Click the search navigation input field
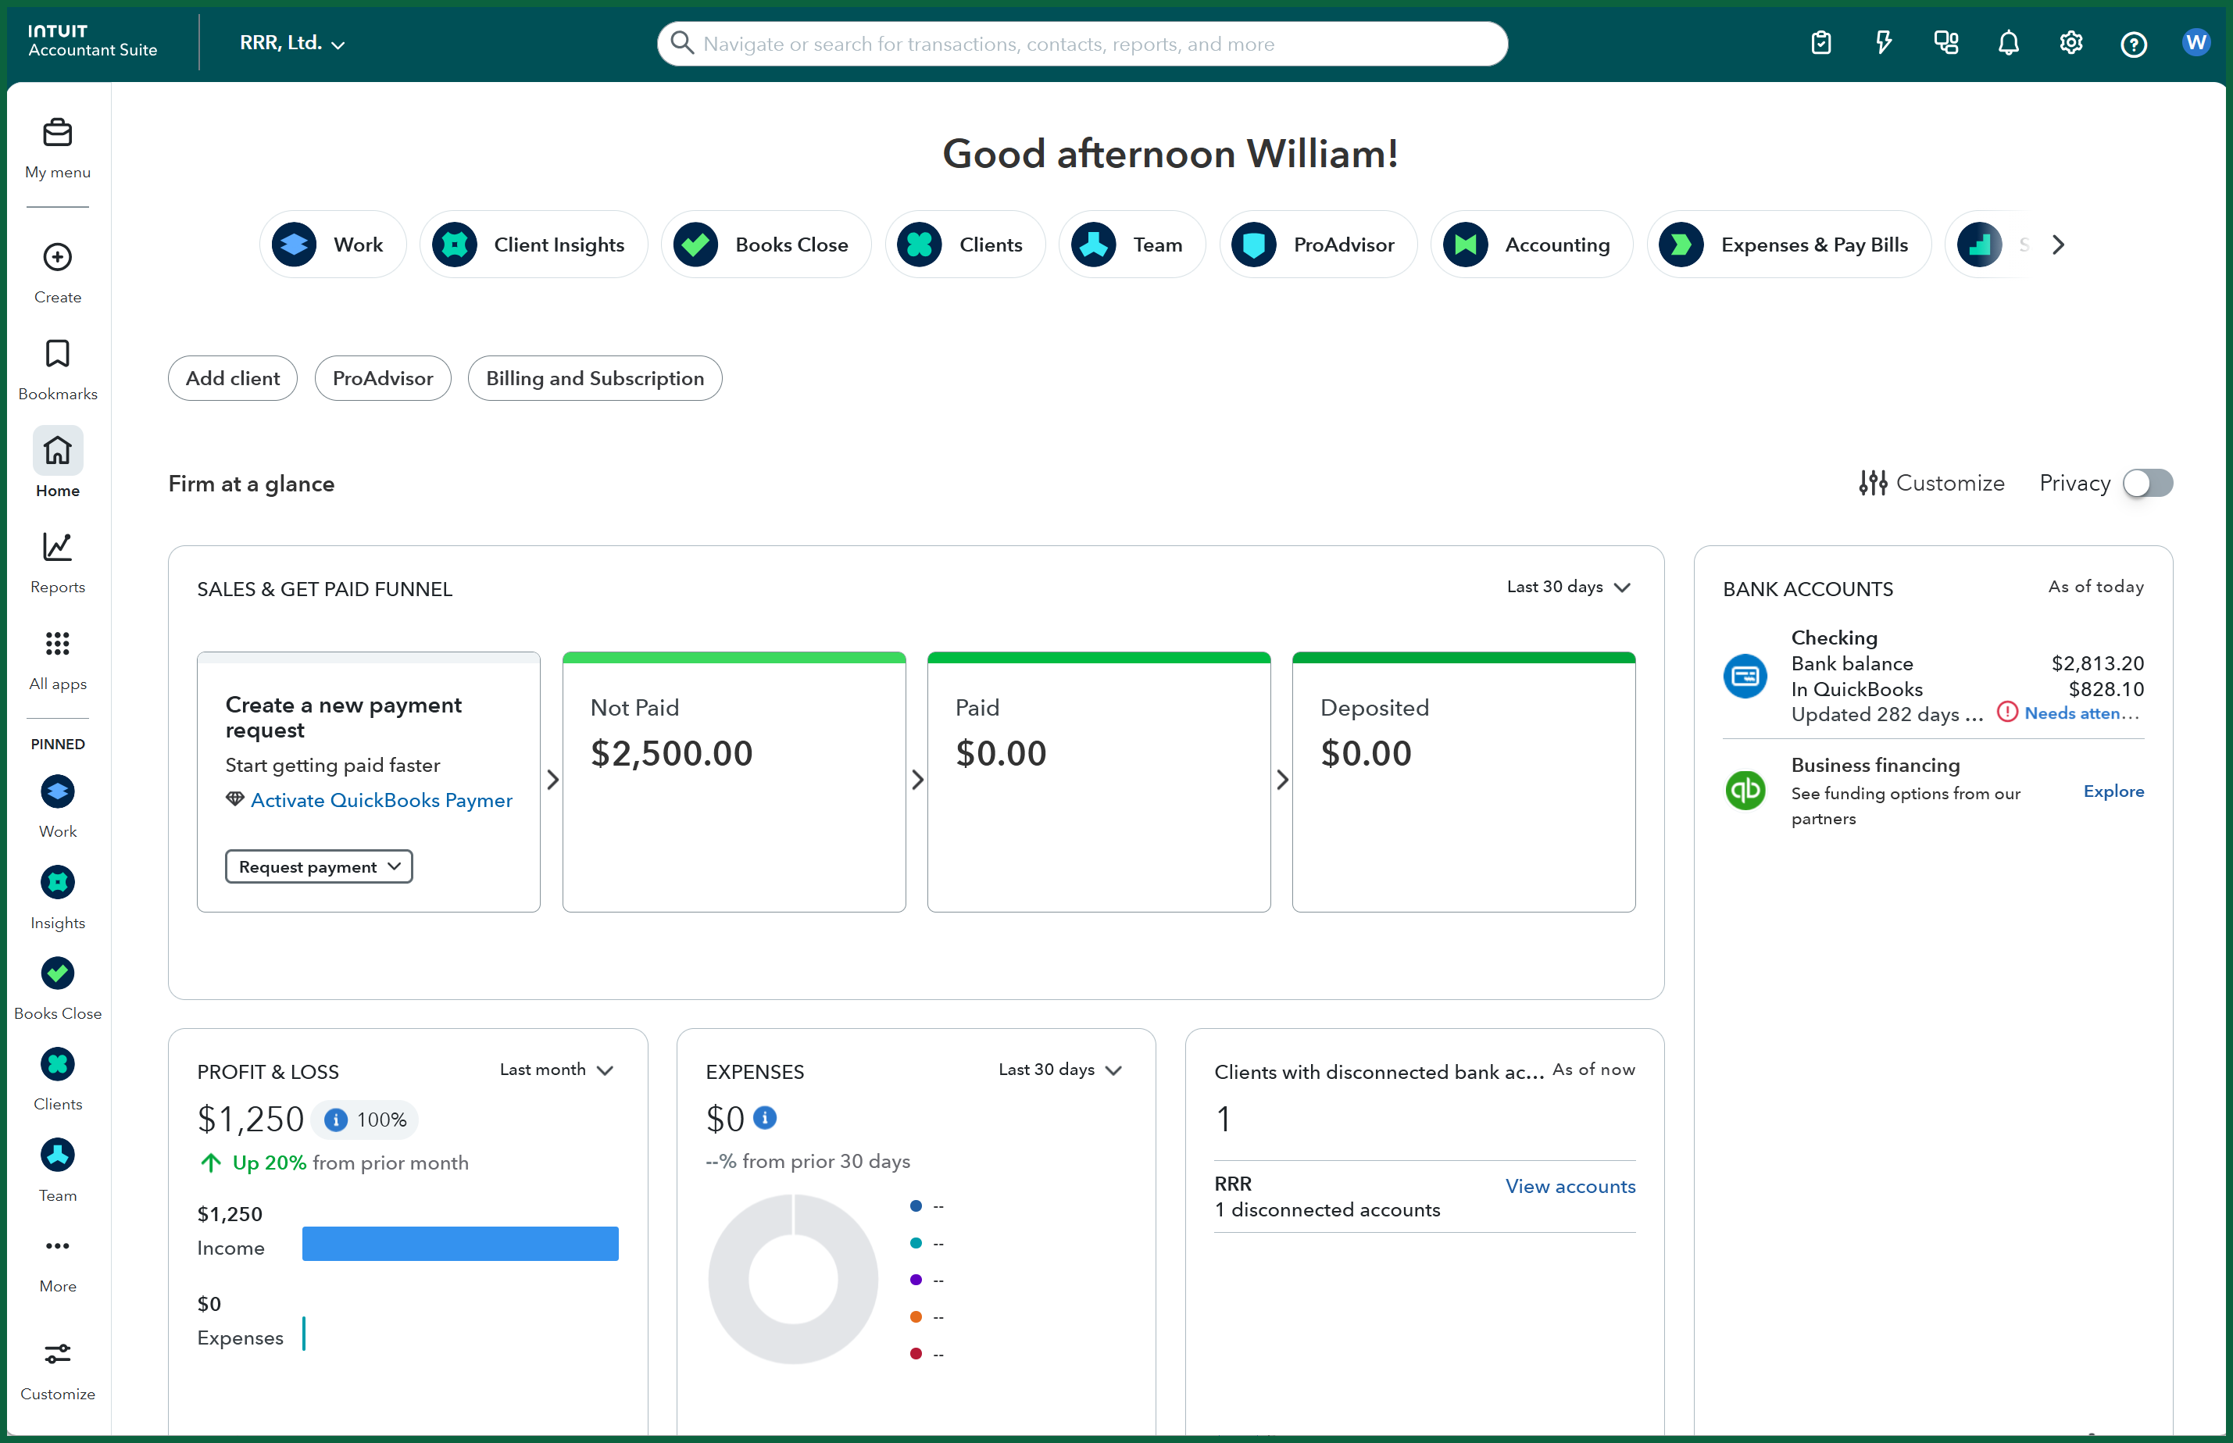The width and height of the screenshot is (2233, 1443). tap(1081, 44)
